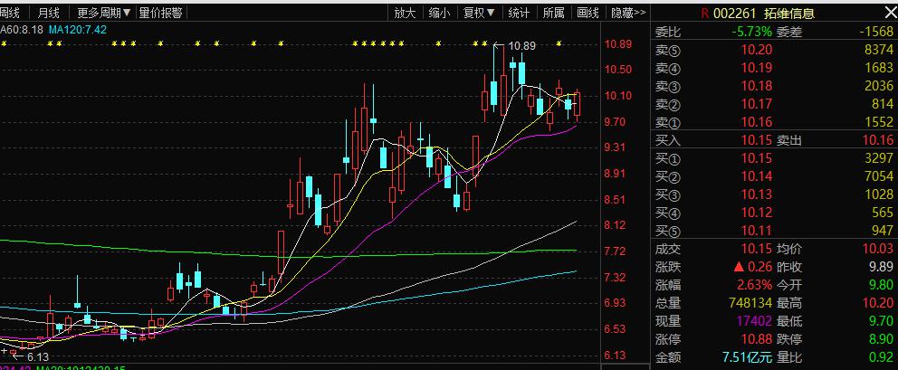Click the 今开 value 9.80
Screen dimensions: 898x370
point(882,285)
